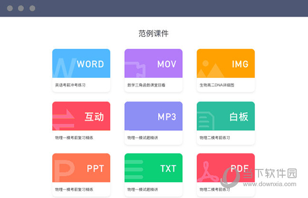Click the P icon on the PPT card
The height and width of the screenshot is (198, 308).
[65, 171]
